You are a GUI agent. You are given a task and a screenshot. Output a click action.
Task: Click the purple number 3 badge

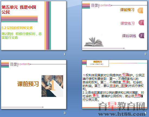click(141, 36)
